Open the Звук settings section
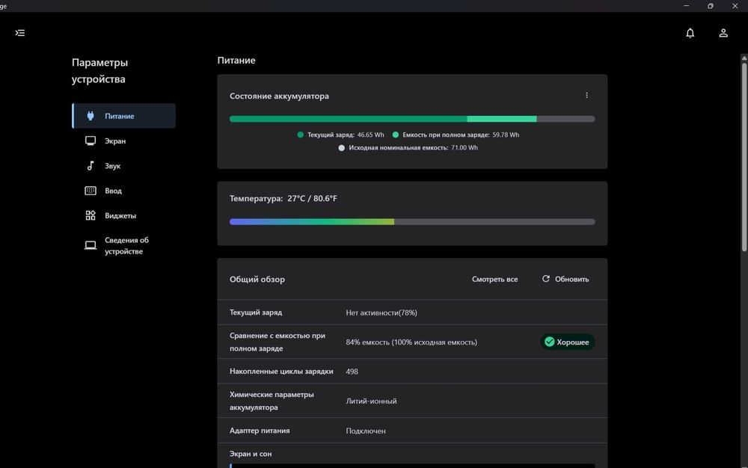This screenshot has height=468, width=748. [124, 165]
